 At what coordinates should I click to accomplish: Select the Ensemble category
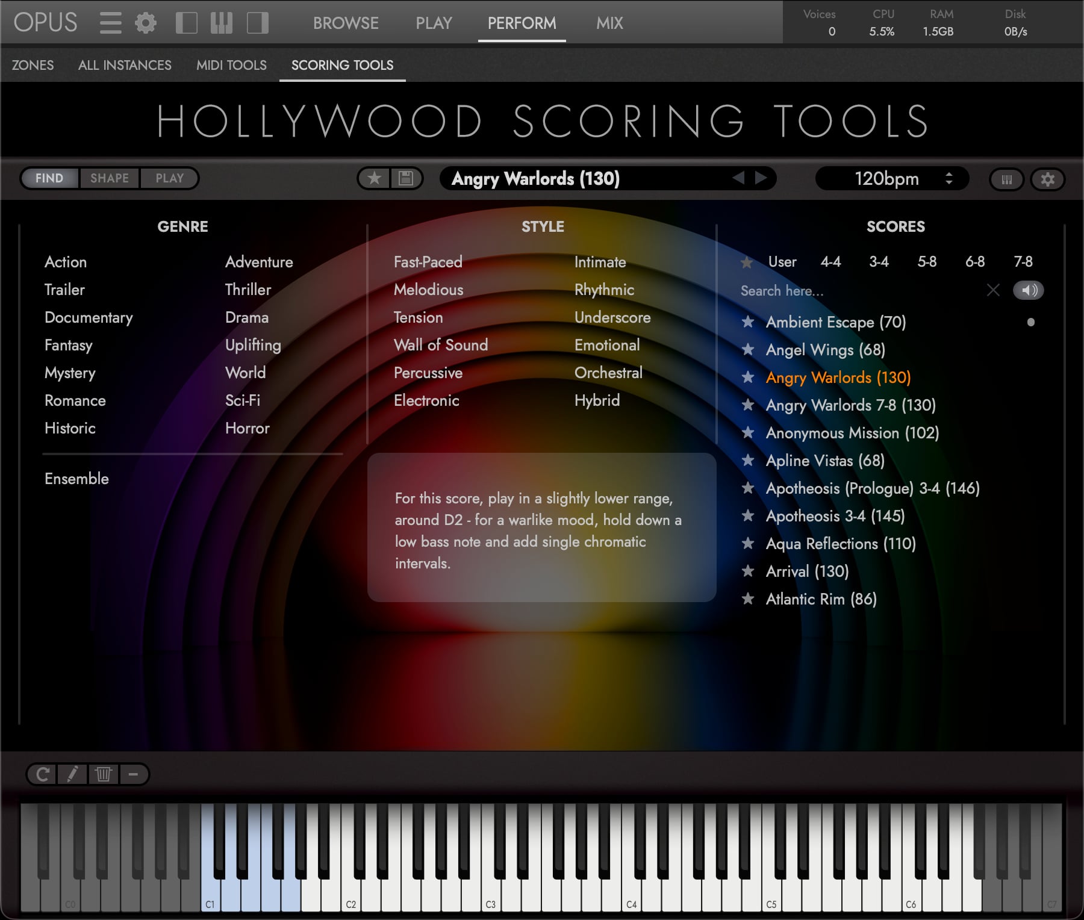pyautogui.click(x=76, y=479)
